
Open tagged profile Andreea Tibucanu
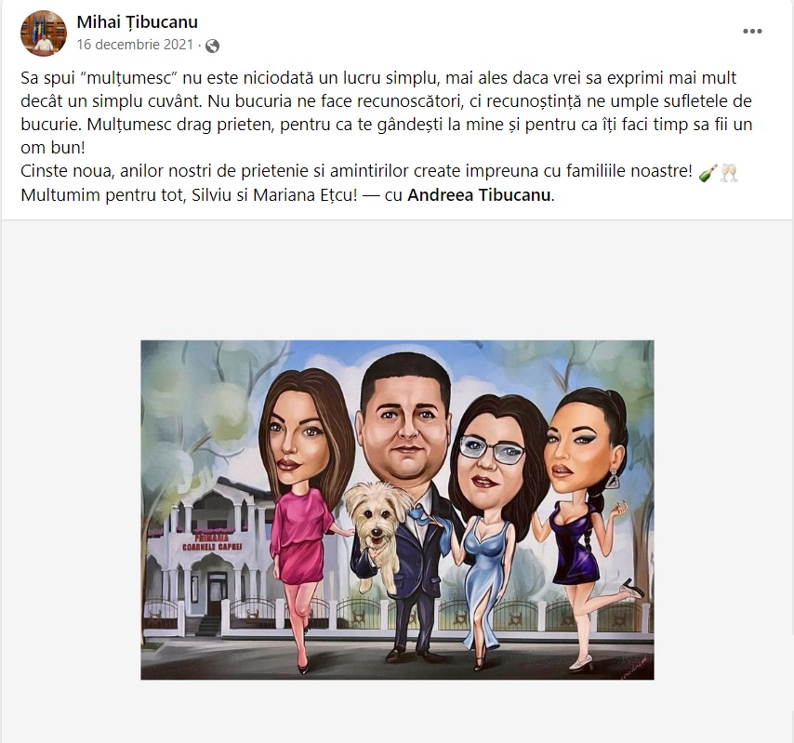(479, 195)
